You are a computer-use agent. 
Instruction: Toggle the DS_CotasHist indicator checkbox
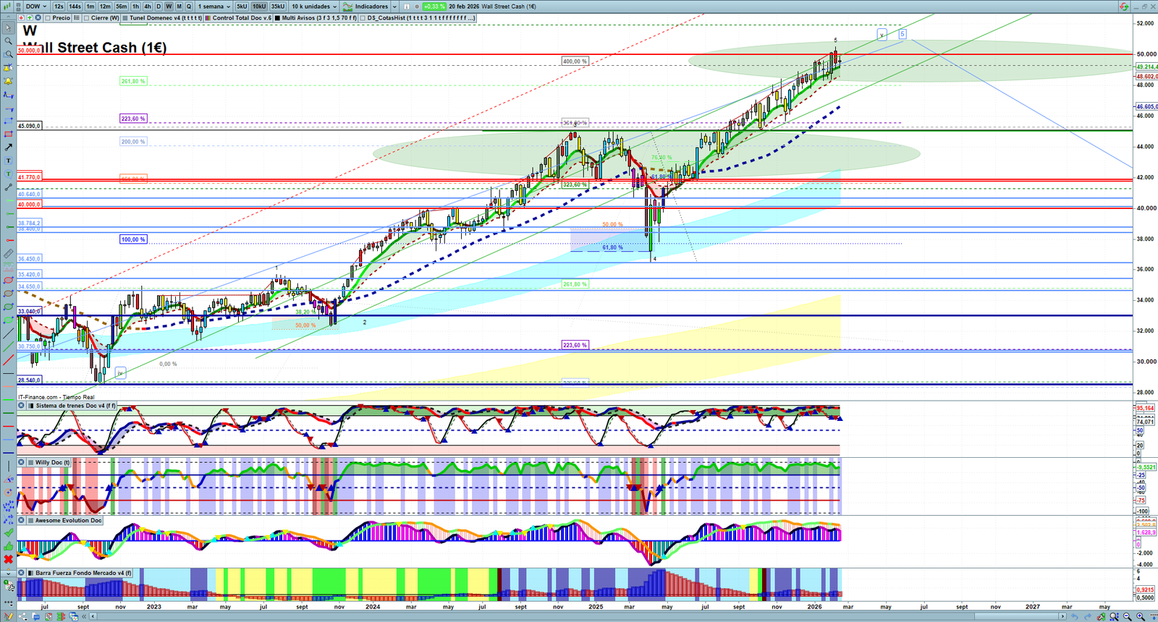coord(362,18)
